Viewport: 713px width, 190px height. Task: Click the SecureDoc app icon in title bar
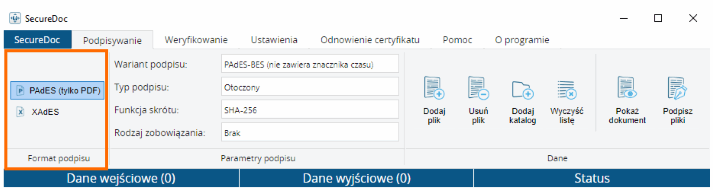(x=15, y=18)
